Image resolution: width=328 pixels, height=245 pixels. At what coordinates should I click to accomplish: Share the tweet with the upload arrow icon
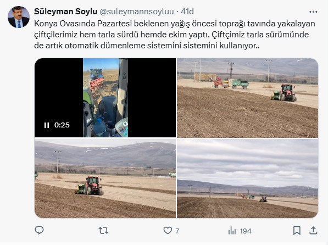click(313, 230)
